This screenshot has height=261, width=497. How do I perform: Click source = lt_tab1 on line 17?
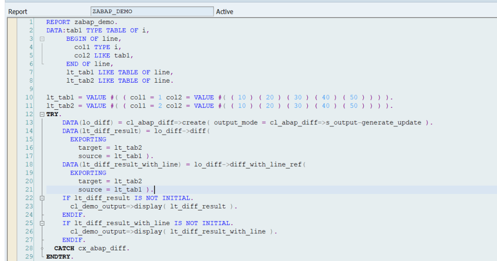tap(110, 156)
